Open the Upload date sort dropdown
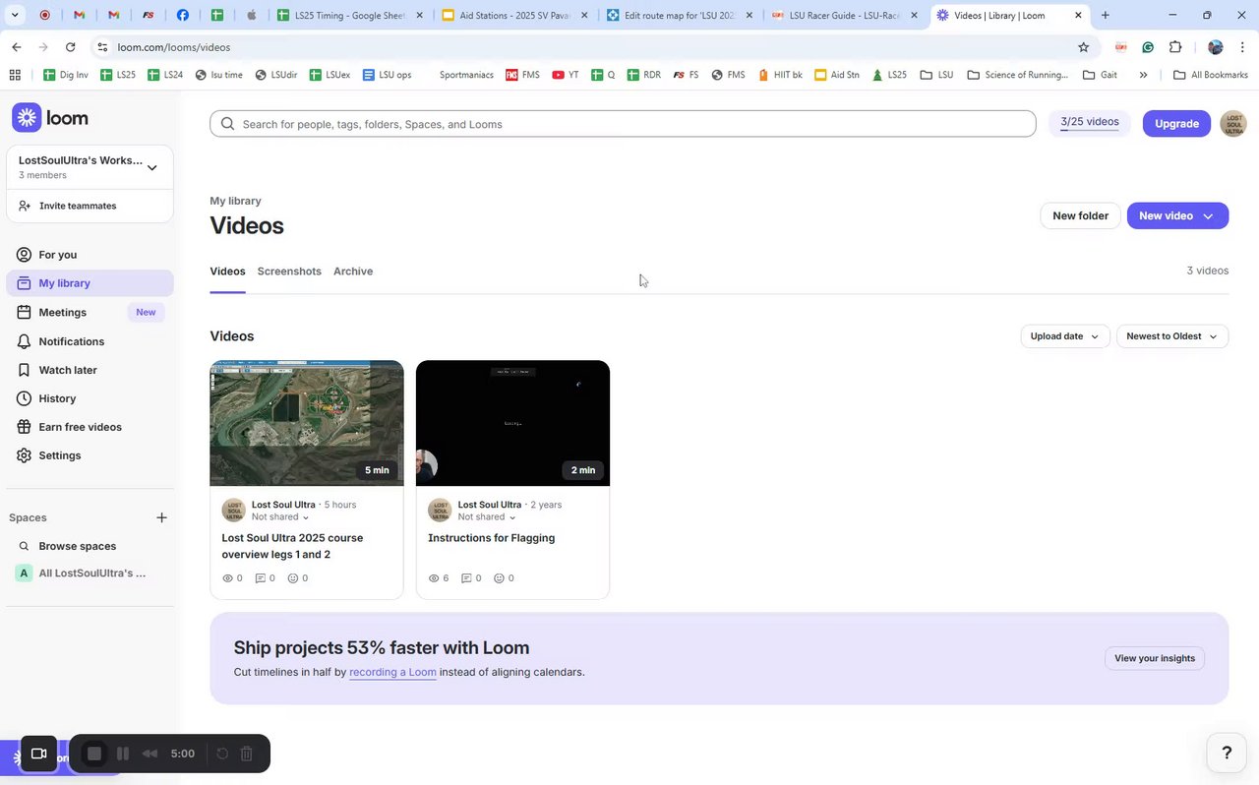This screenshot has width=1259, height=785. [x=1065, y=336]
